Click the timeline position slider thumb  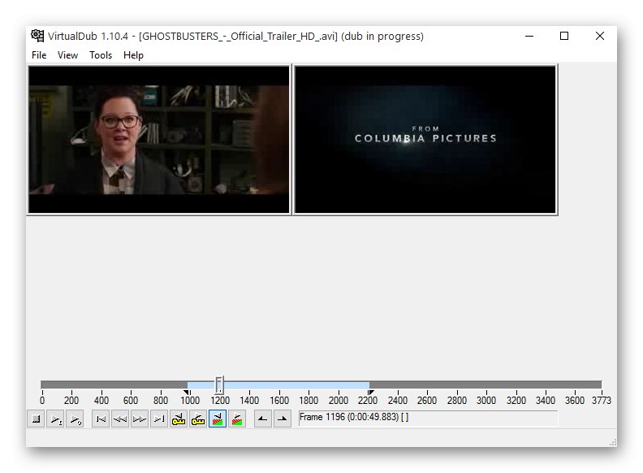click(x=219, y=385)
